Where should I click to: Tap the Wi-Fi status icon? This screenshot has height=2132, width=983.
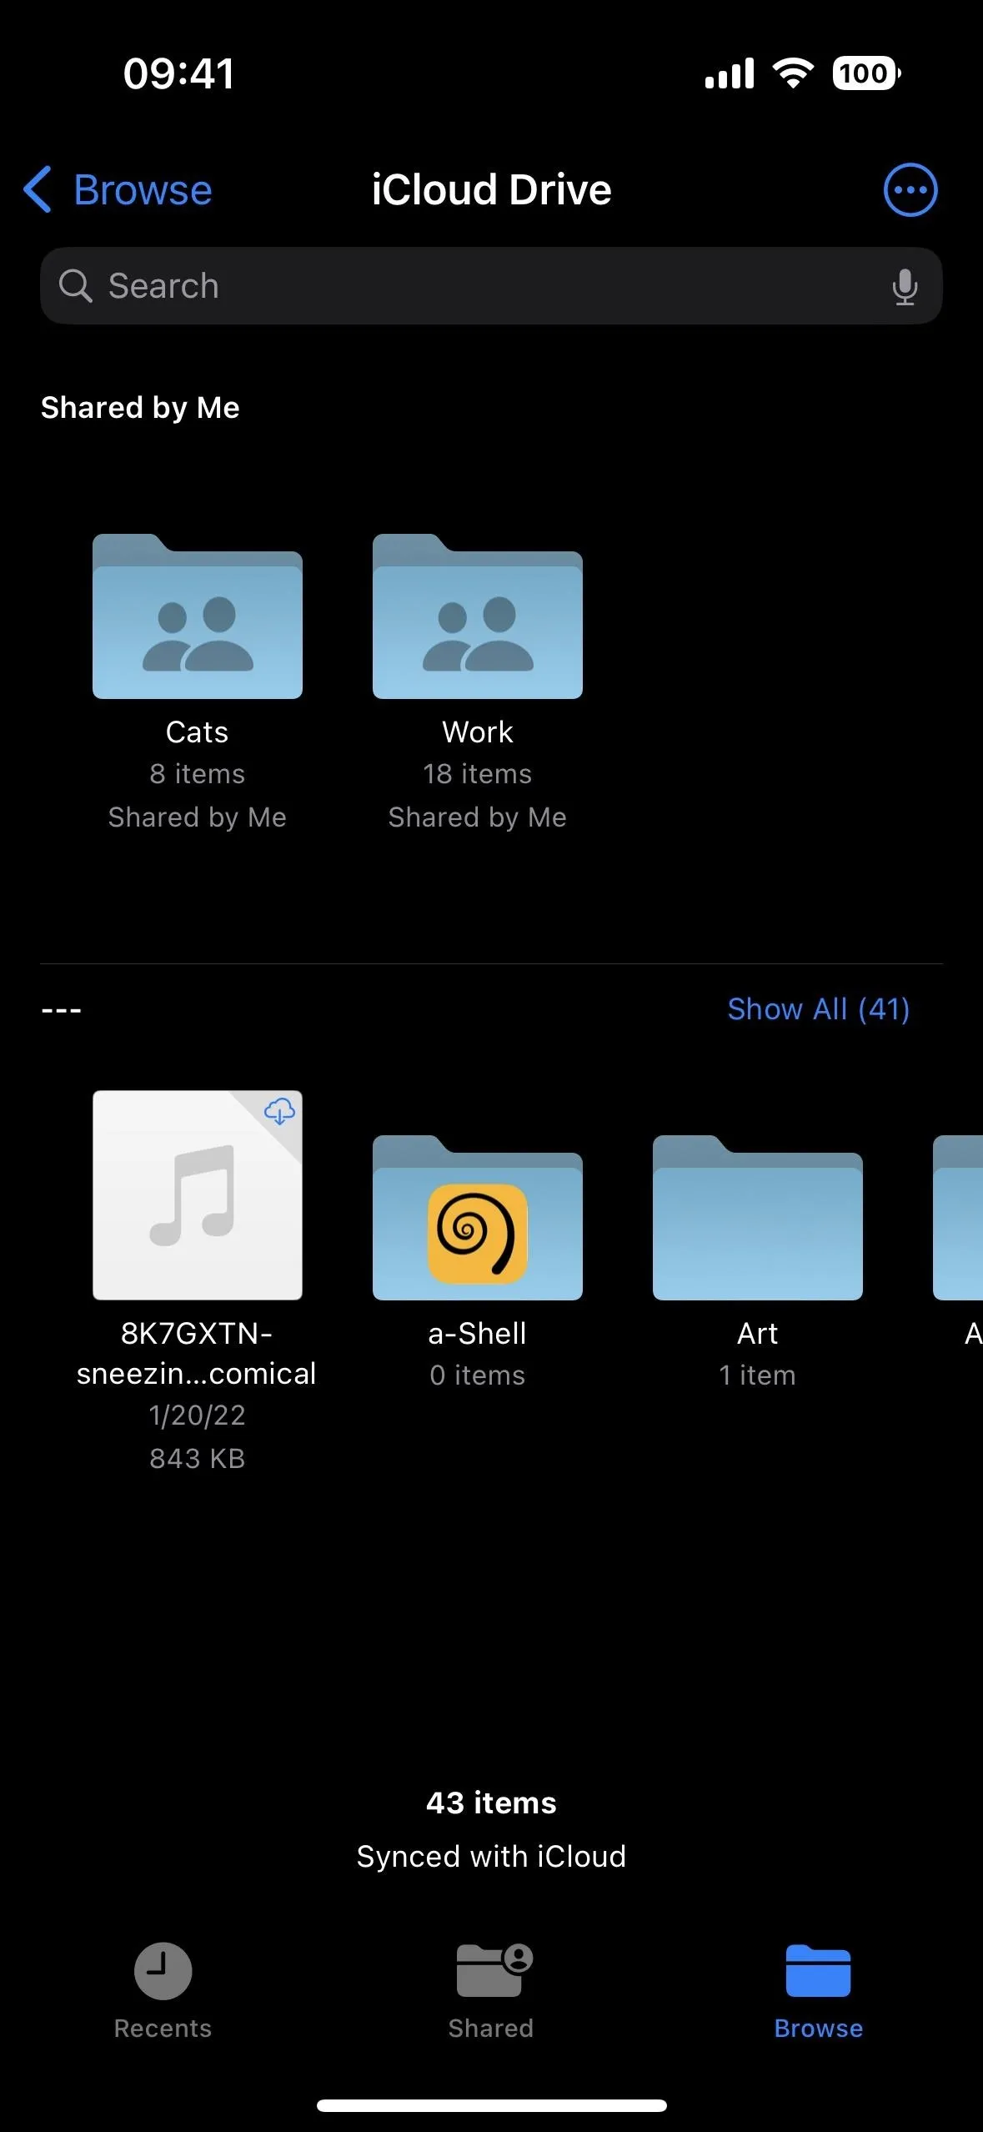click(793, 73)
